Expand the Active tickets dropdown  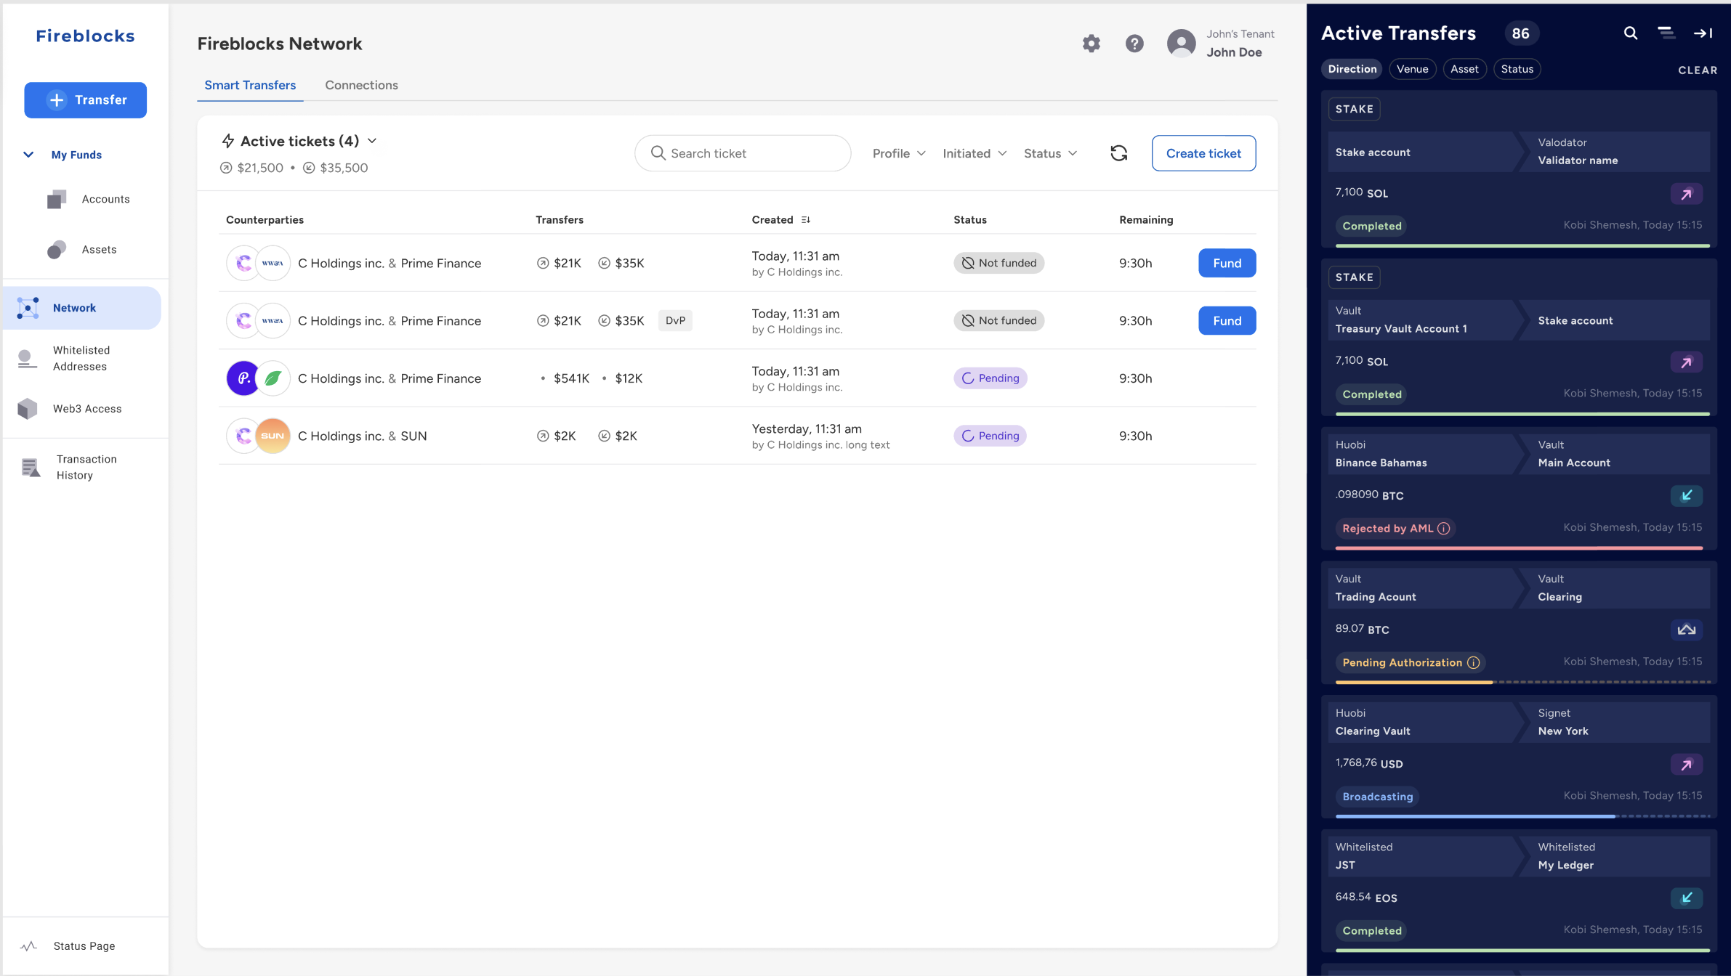(x=372, y=141)
